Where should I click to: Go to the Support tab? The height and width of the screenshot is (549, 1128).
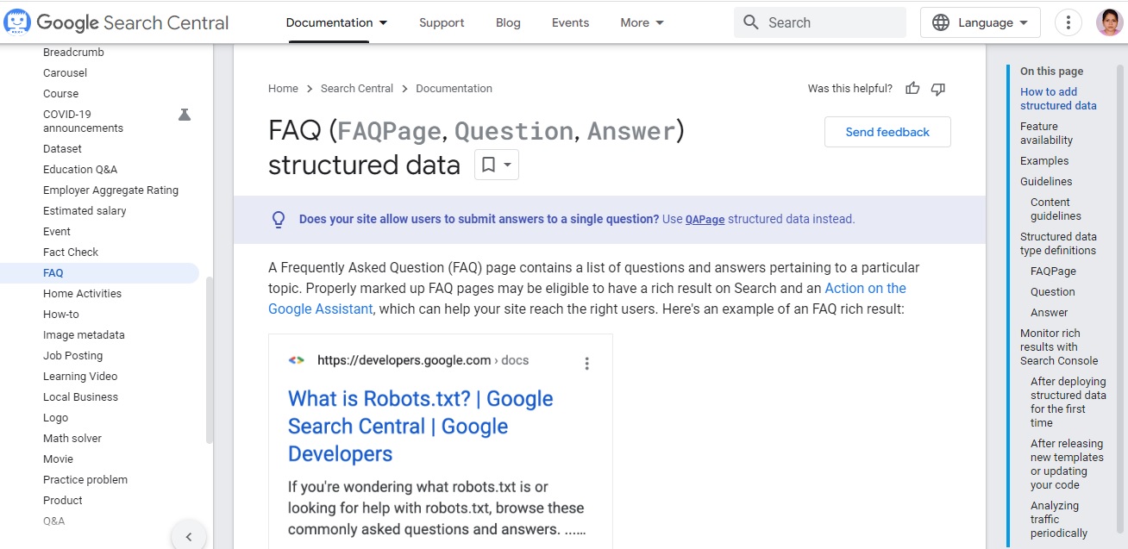442,22
